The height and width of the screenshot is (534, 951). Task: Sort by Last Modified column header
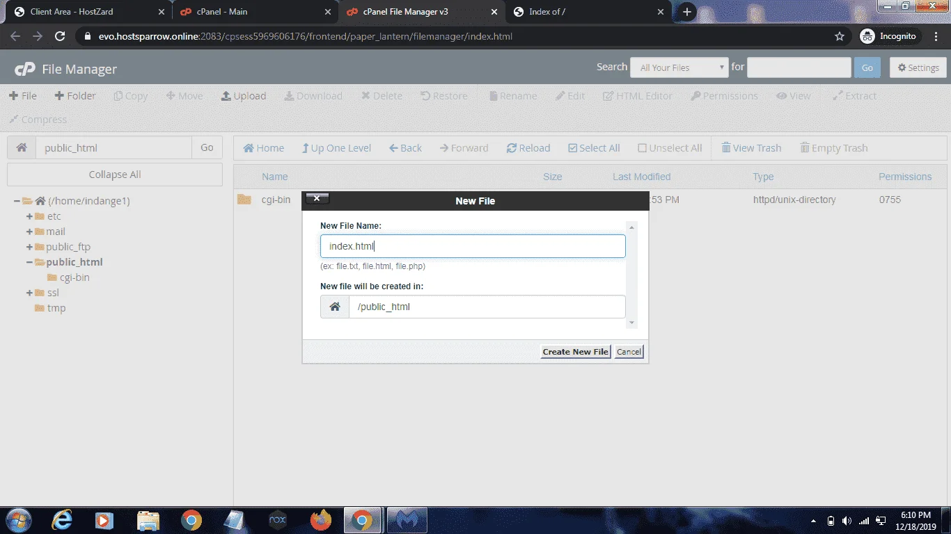point(641,177)
